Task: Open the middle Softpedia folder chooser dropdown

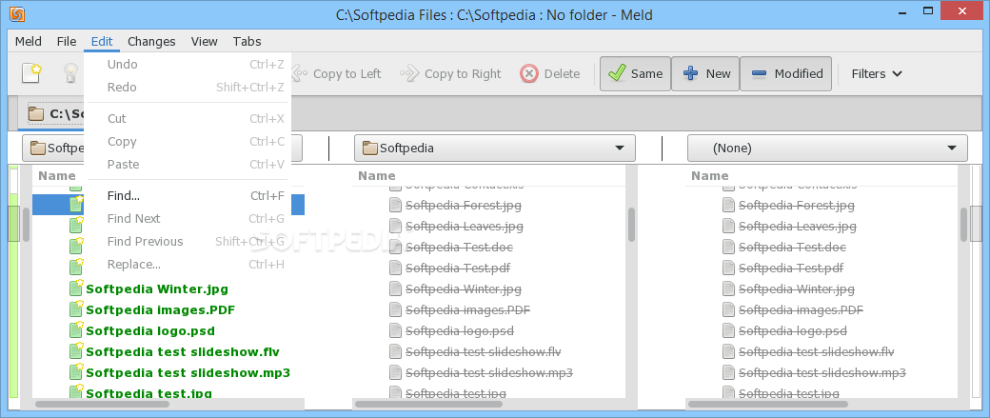Action: pyautogui.click(x=494, y=149)
